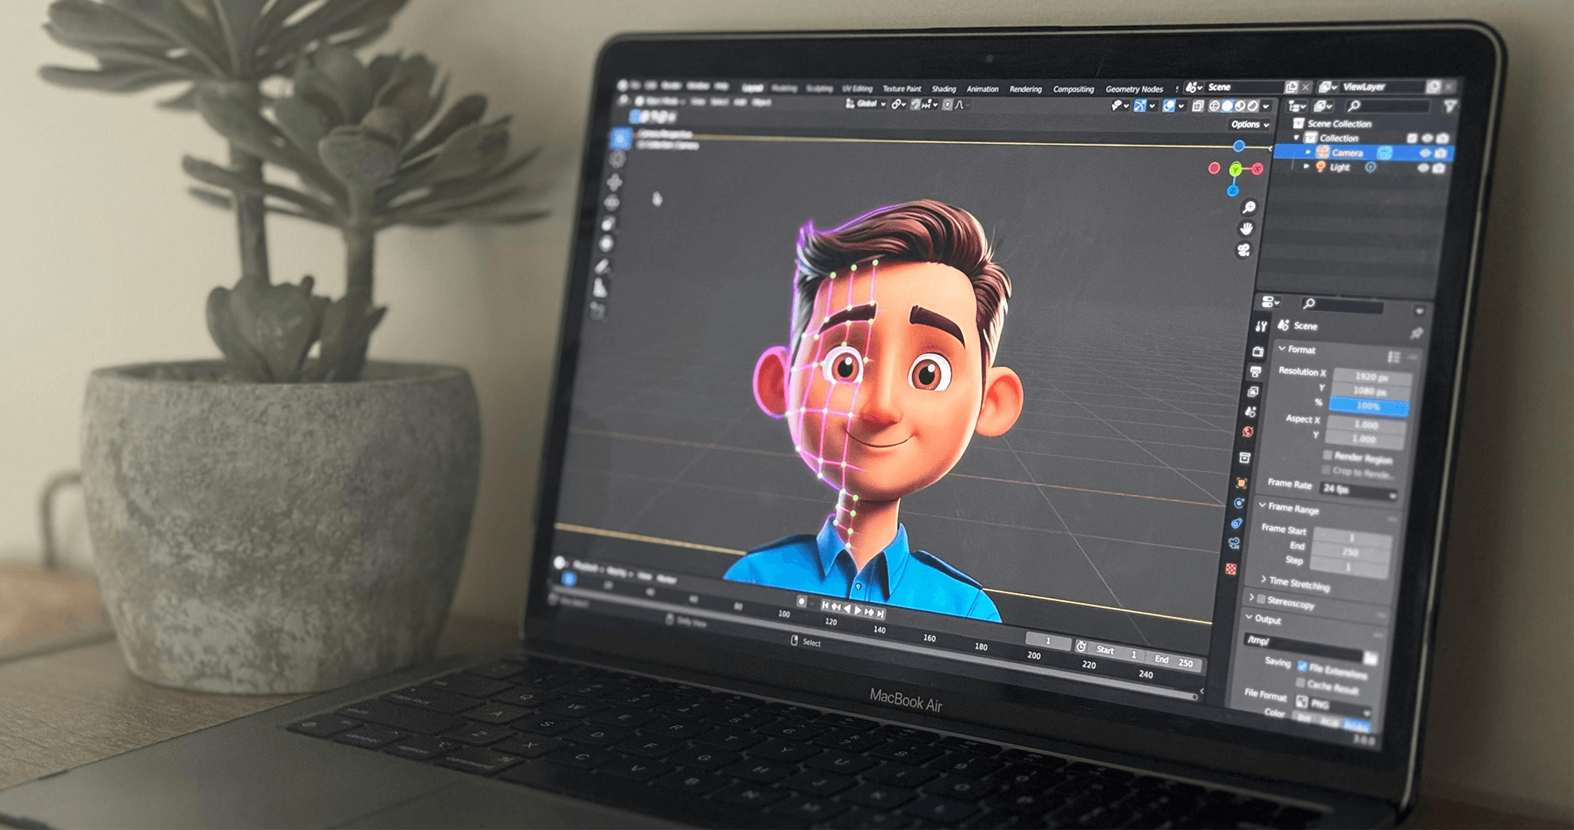Select the Move tool in the viewport toolbar
1574x830 pixels.
614,182
